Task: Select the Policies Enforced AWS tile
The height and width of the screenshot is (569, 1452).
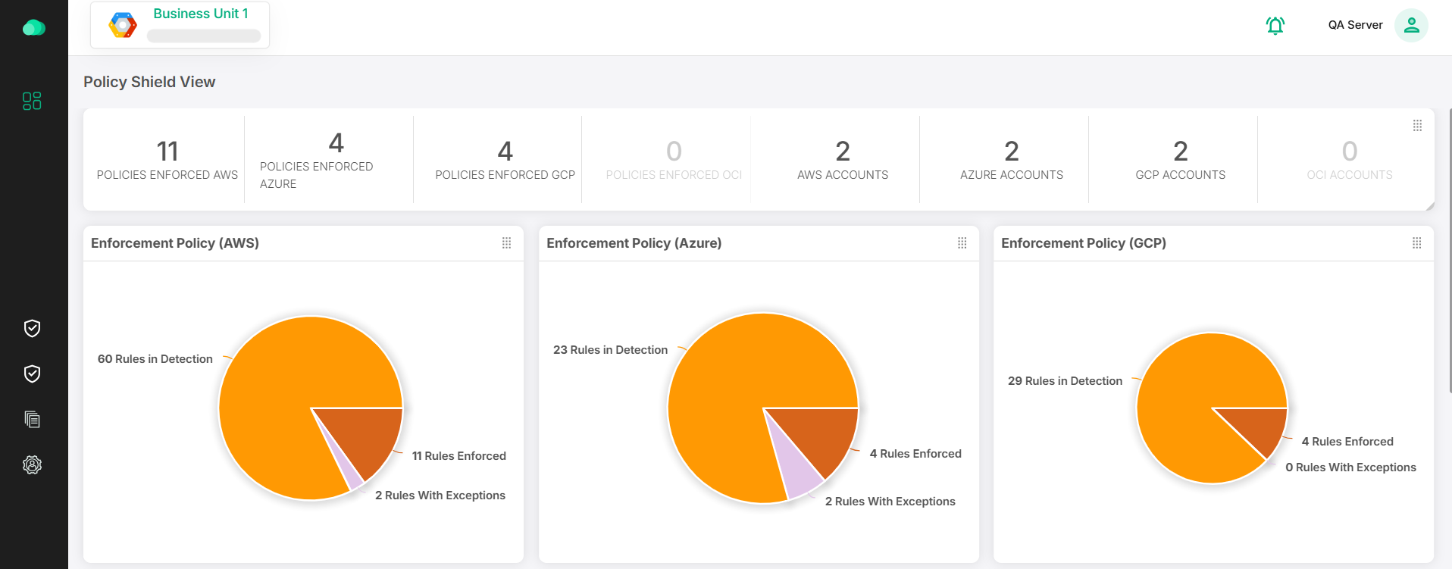Action: [167, 160]
